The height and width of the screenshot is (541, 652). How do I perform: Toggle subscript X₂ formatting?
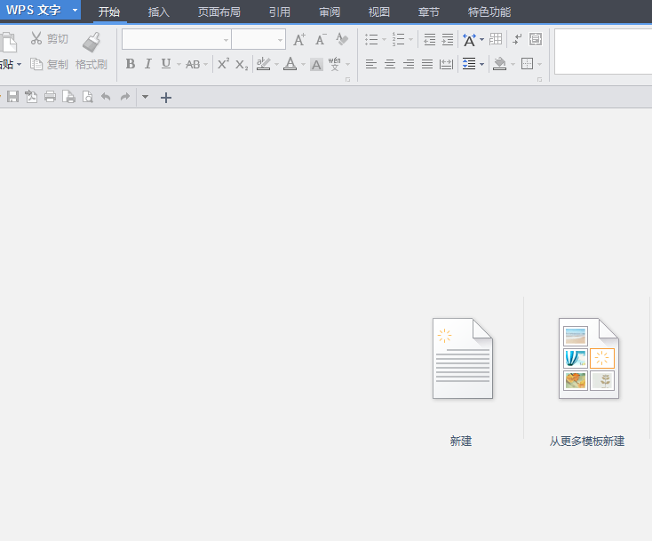point(242,64)
